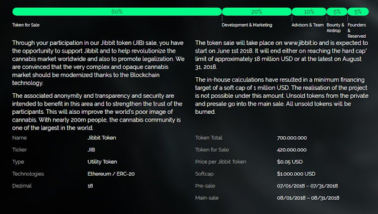Screen dimensions: 378x214
Task: Click the 5% Founders & Reserved segment
Action: point(358,12)
